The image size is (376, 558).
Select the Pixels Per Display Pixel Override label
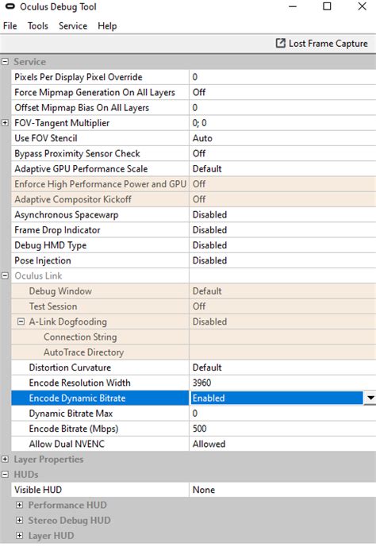pyautogui.click(x=79, y=77)
